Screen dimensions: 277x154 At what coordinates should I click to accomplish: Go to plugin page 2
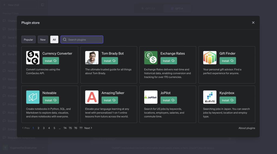coord(38,128)
